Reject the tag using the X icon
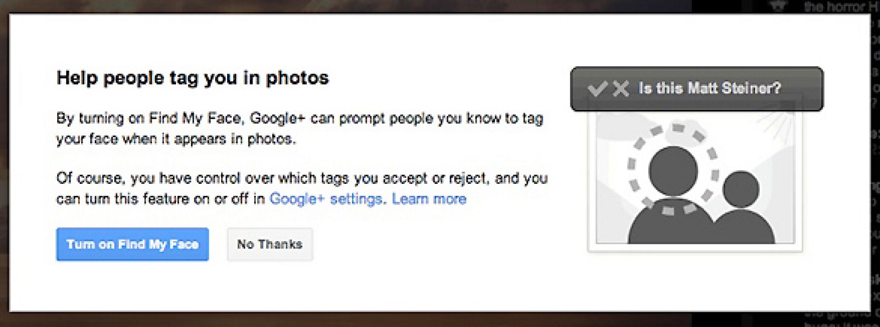Screen dimensions: 880x327 coord(621,88)
